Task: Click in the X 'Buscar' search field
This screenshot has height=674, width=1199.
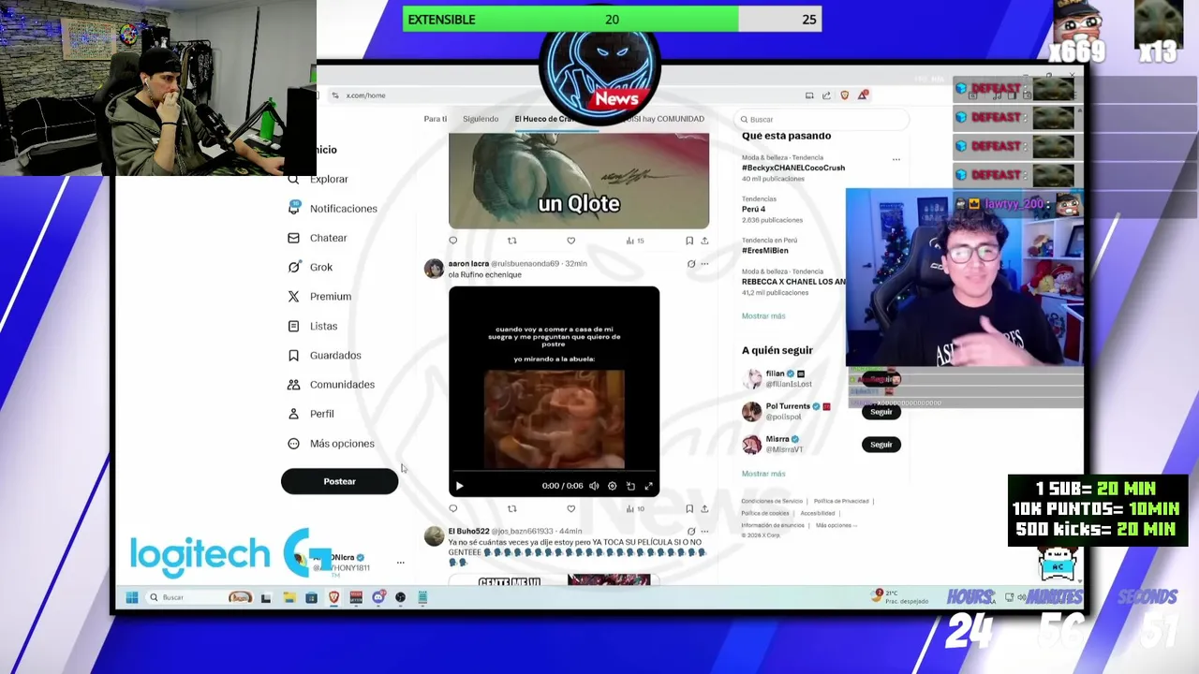Action: [821, 120]
